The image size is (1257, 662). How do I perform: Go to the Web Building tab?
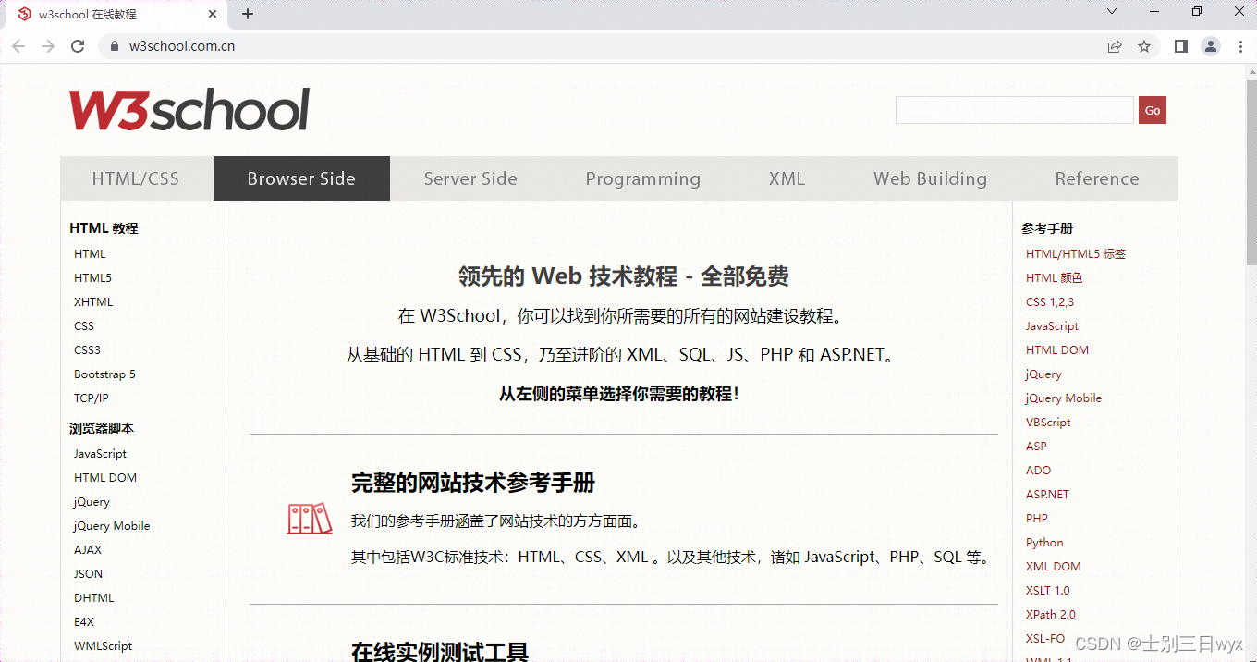point(931,178)
